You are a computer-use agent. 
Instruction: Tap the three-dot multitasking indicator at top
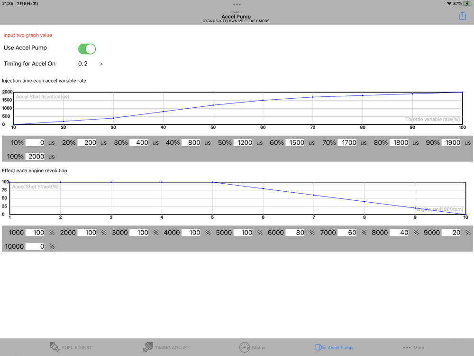237,5
